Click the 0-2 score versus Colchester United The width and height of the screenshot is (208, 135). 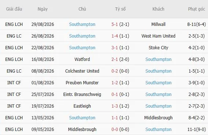pyautogui.click(x=115, y=71)
